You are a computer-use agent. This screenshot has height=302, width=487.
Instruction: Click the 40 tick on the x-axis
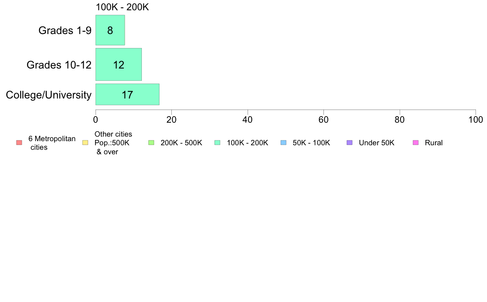pyautogui.click(x=248, y=120)
